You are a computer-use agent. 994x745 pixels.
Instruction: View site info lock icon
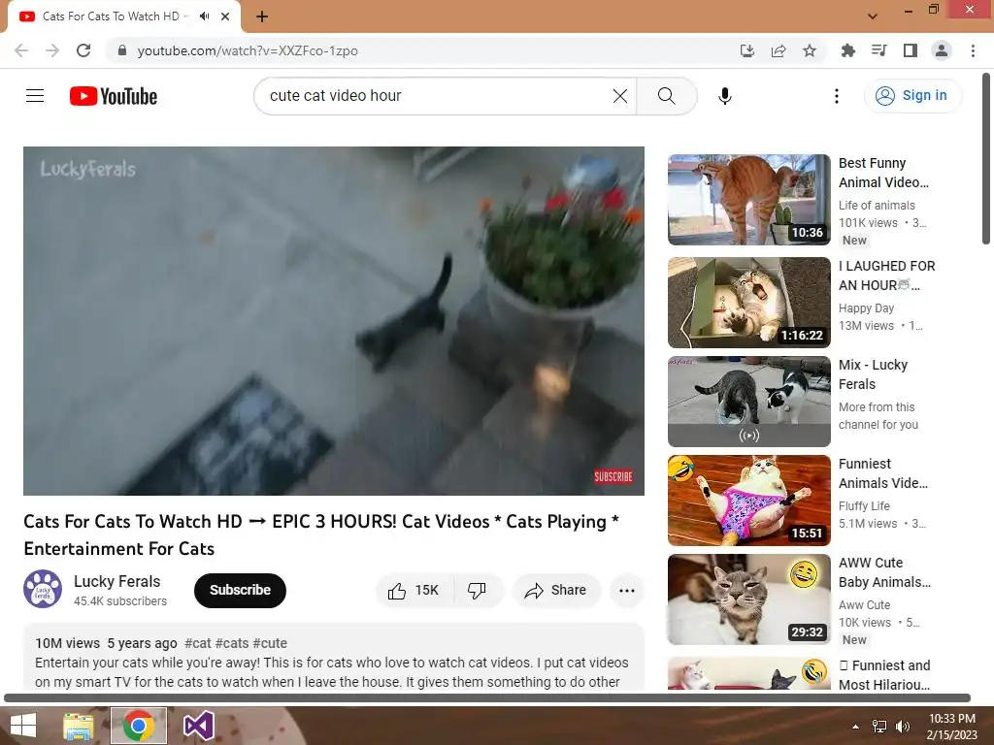pyautogui.click(x=122, y=50)
